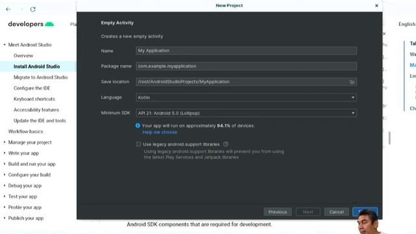The image size is (416, 234).
Task: Expand the Publish your app section
Action: click(5, 218)
